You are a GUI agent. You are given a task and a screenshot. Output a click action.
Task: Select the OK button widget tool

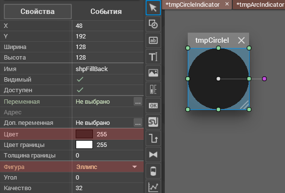click(153, 106)
